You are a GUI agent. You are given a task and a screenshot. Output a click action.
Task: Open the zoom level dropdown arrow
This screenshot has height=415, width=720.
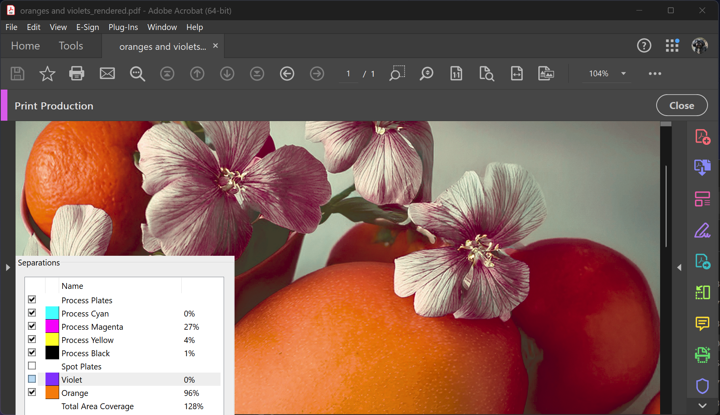click(624, 74)
